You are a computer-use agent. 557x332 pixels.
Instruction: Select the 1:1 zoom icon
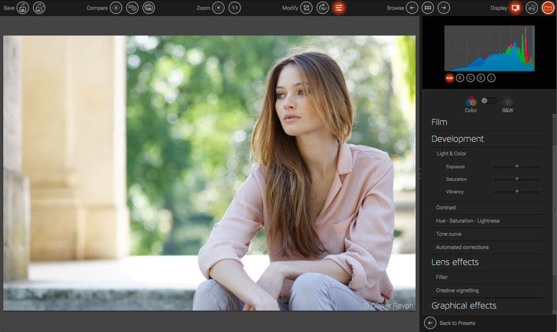235,8
